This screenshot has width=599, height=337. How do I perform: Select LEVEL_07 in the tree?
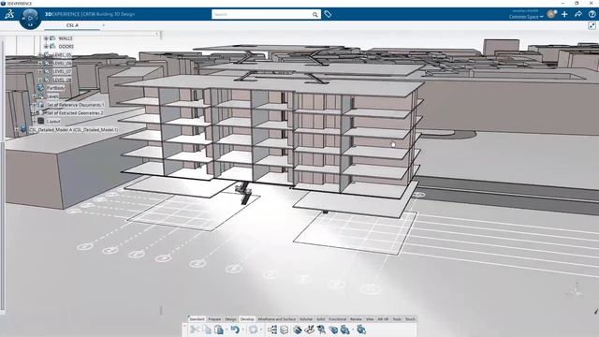pos(62,71)
